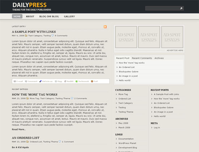199x152 pixels.
Task: Open How the 'More' Tag Works title
Action: click(x=34, y=95)
